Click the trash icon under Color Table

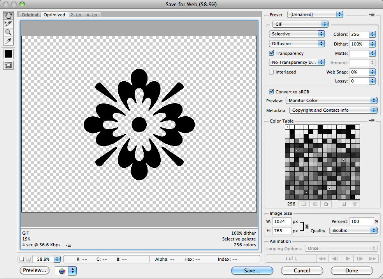point(354,204)
